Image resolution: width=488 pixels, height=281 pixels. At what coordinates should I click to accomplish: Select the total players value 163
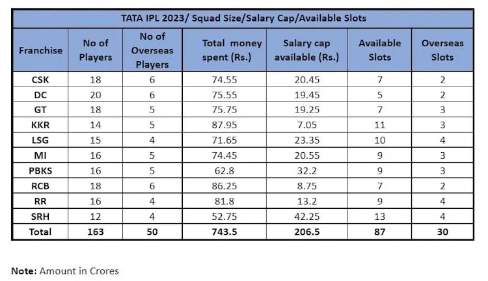97,232
